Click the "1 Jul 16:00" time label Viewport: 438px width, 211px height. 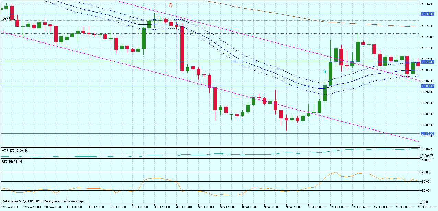tap(97, 207)
